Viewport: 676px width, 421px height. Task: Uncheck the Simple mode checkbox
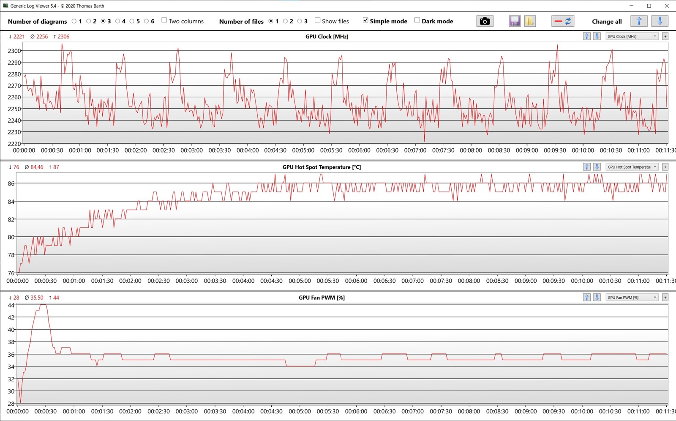click(x=365, y=21)
